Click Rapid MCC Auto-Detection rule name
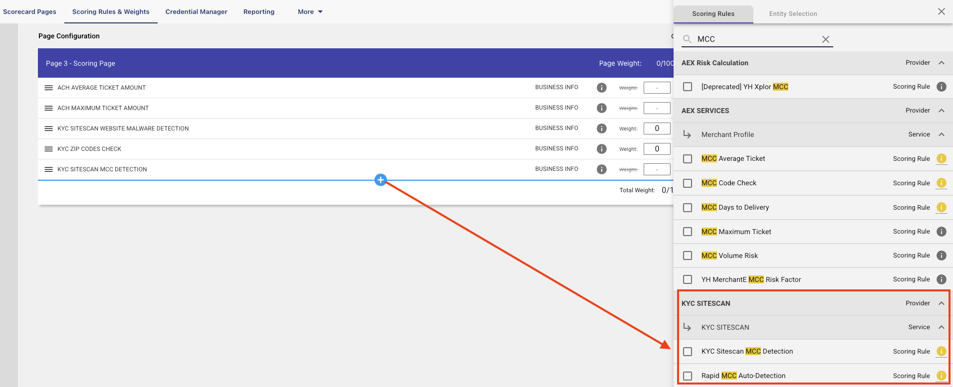953x387 pixels. [743, 376]
